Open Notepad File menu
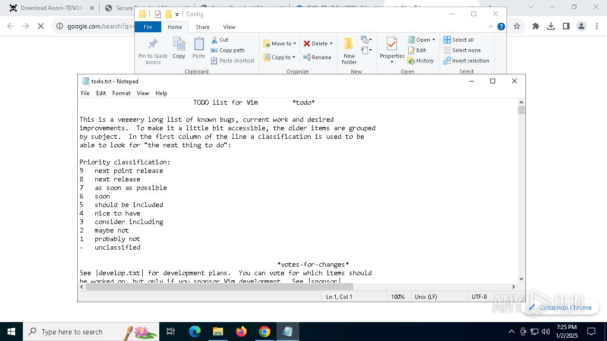The width and height of the screenshot is (607, 341). coord(85,93)
